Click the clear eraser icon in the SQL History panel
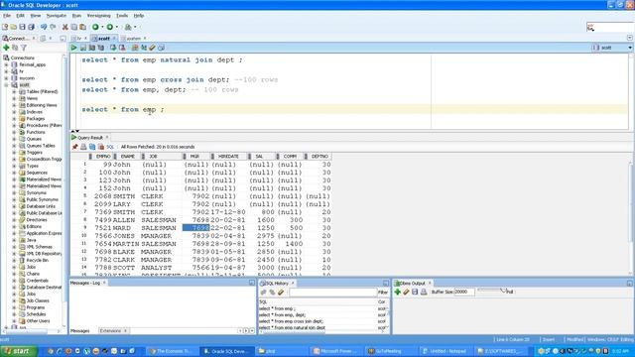This screenshot has height=357, width=635. [281, 293]
